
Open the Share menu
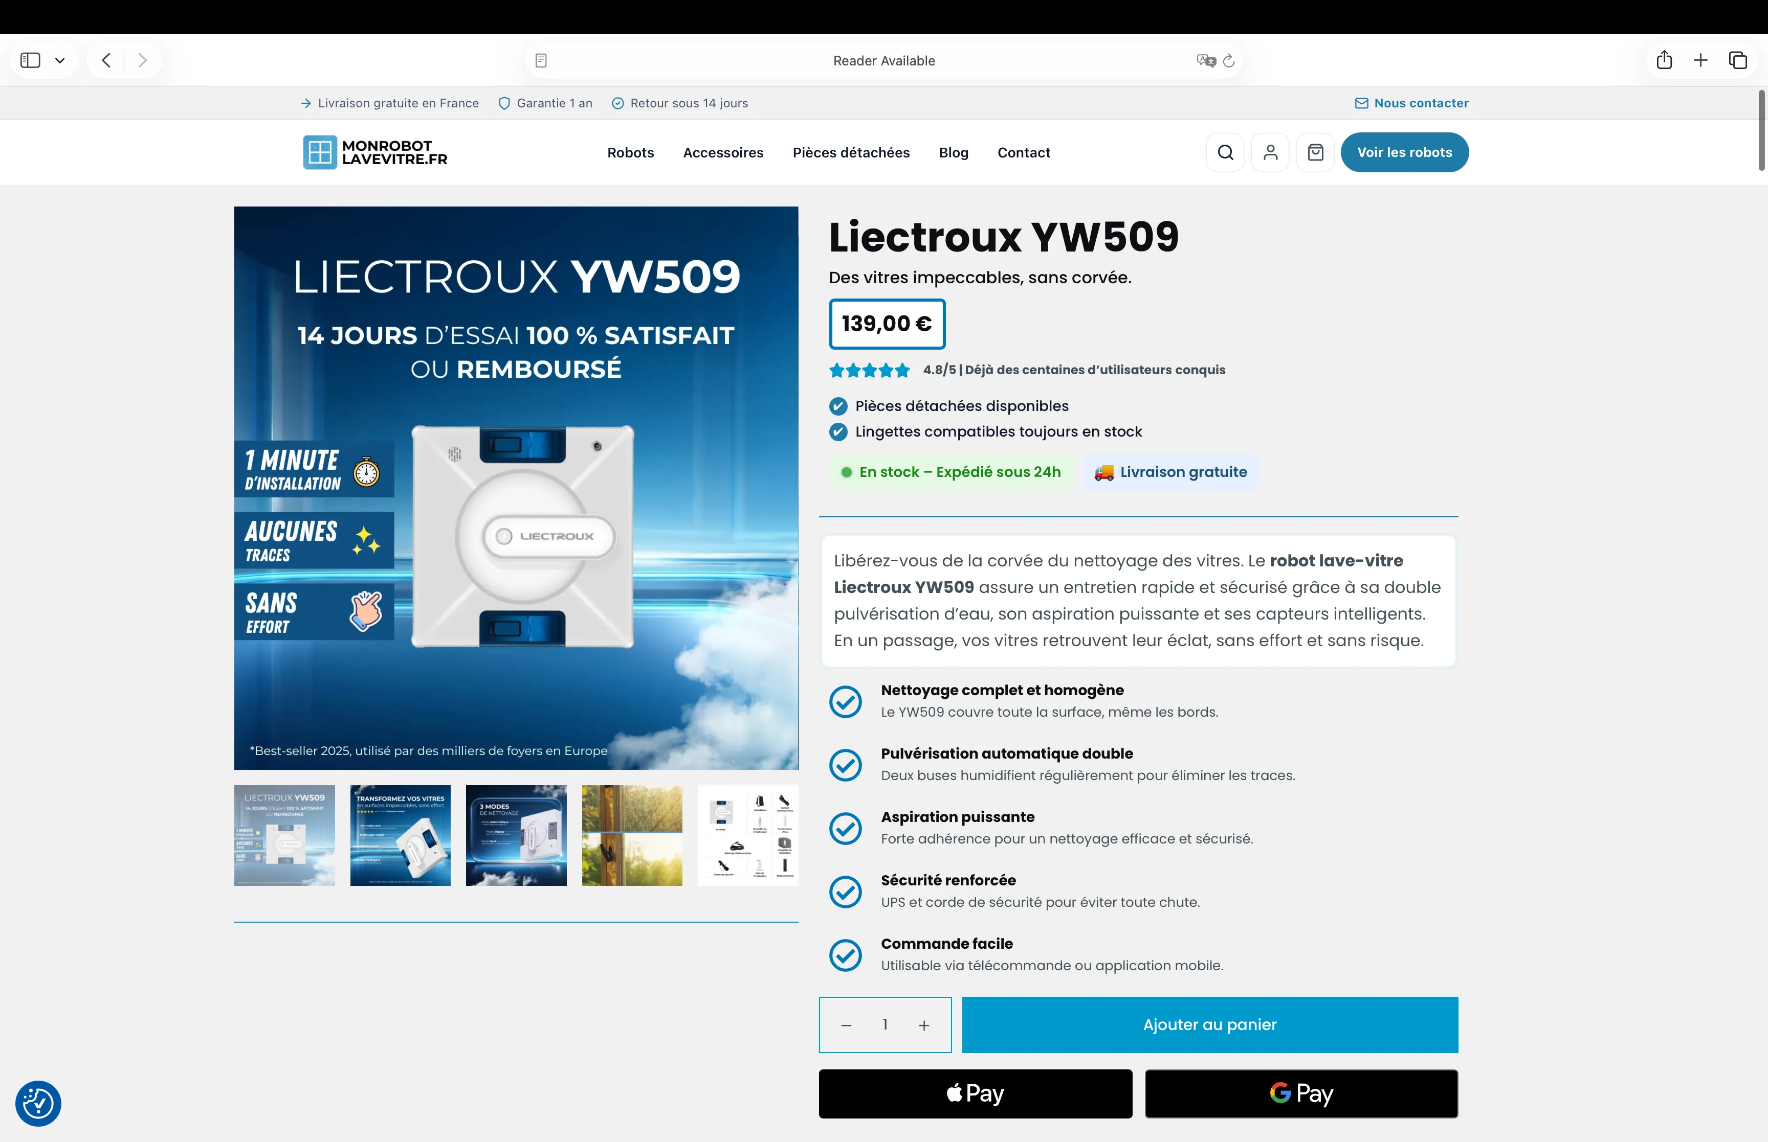click(x=1664, y=59)
